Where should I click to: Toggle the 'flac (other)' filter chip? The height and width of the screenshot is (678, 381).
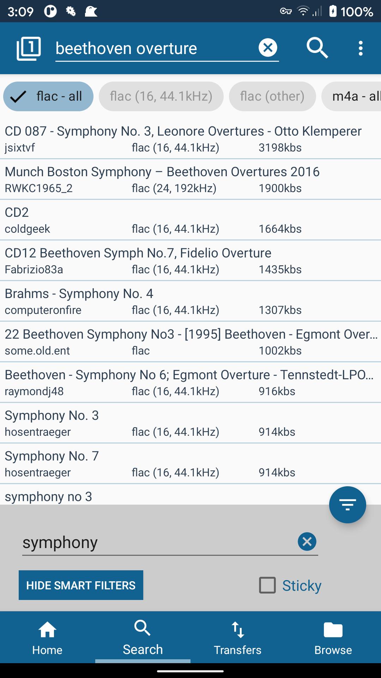[x=272, y=96]
